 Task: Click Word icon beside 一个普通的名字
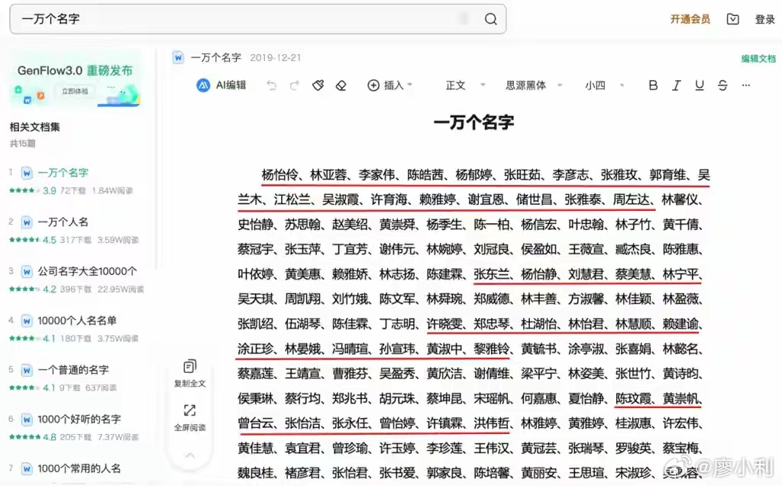point(27,370)
